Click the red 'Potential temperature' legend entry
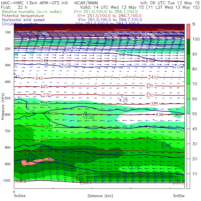201x201 pixels. [23, 16]
